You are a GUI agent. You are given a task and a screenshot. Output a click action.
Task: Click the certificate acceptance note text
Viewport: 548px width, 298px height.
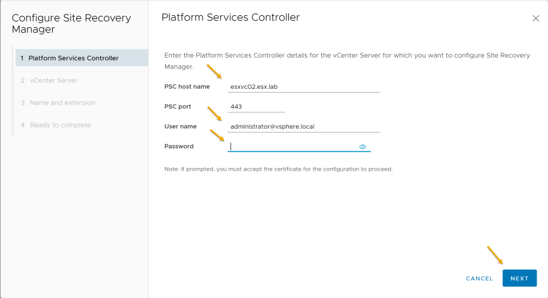(278, 169)
